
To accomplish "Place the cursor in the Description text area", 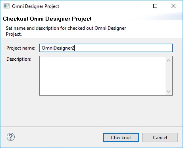I will pyautogui.click(x=102, y=76).
